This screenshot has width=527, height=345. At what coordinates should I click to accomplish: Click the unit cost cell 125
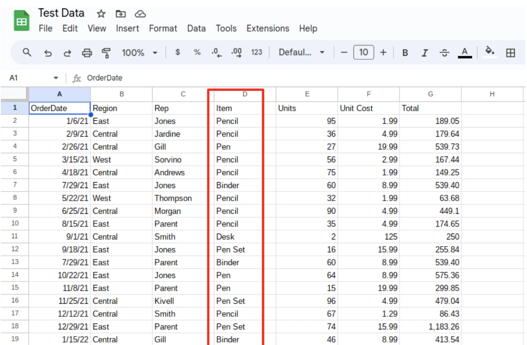pos(369,236)
